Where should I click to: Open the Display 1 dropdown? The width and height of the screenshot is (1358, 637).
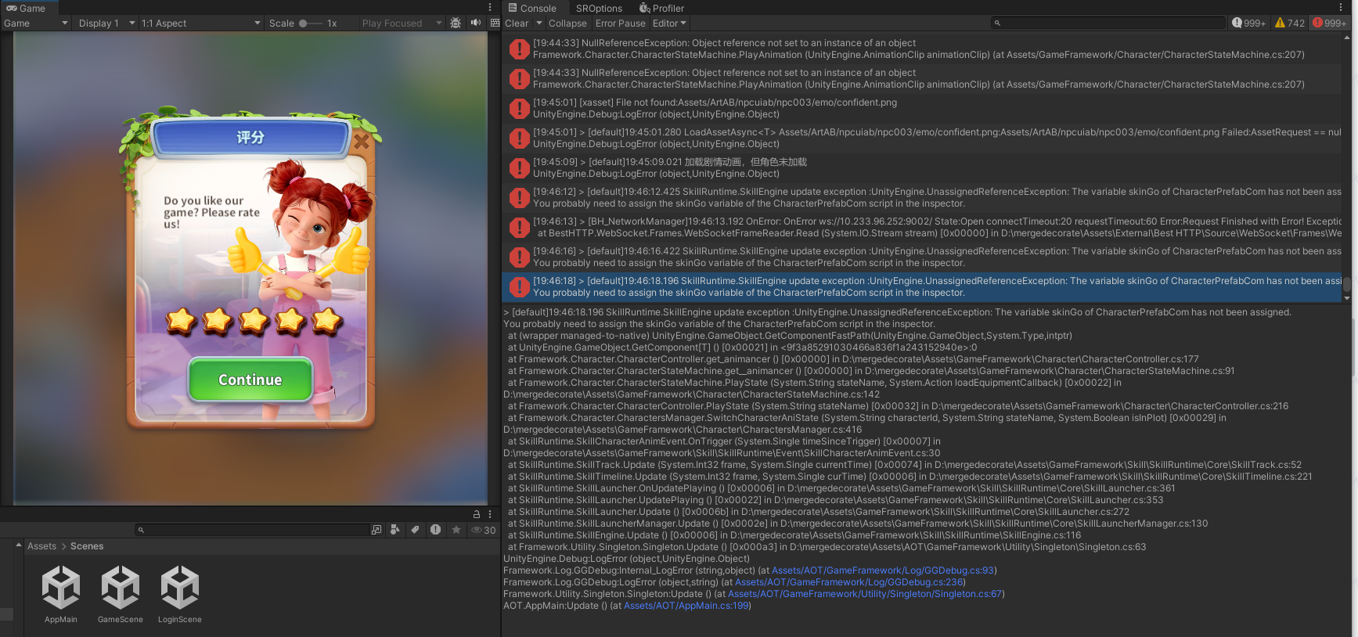click(106, 23)
